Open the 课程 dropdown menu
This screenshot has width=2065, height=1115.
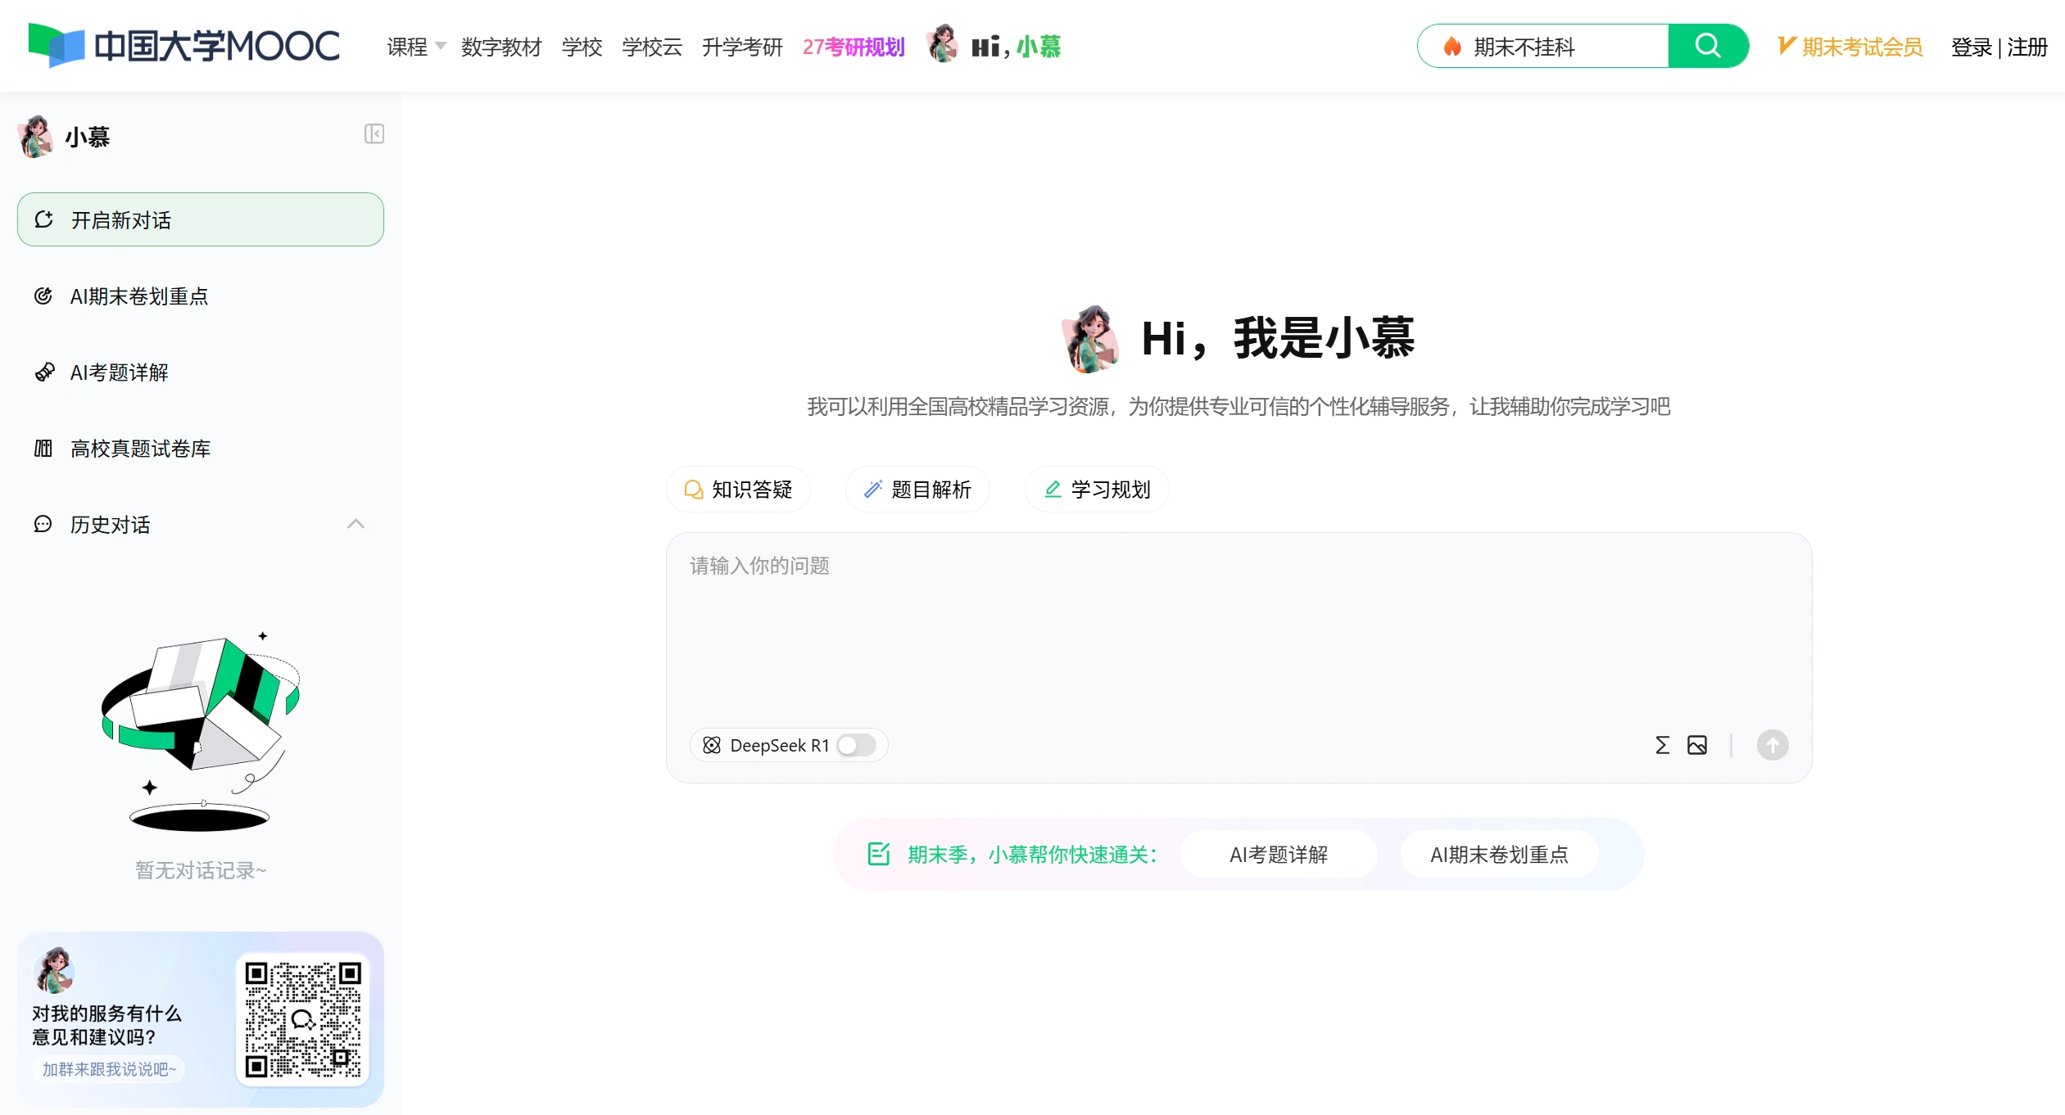pyautogui.click(x=416, y=47)
